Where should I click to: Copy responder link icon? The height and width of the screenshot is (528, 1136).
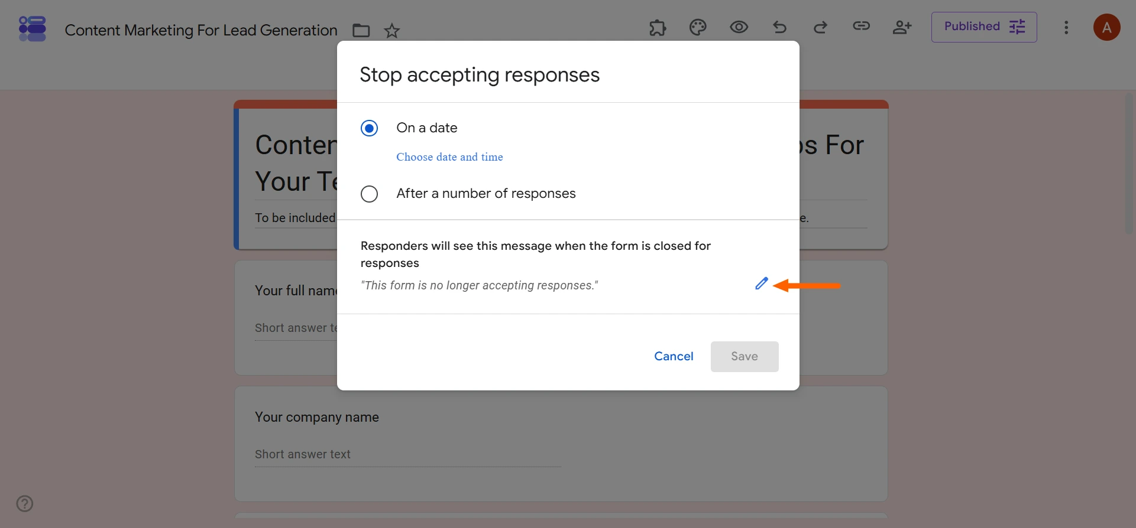tap(861, 26)
